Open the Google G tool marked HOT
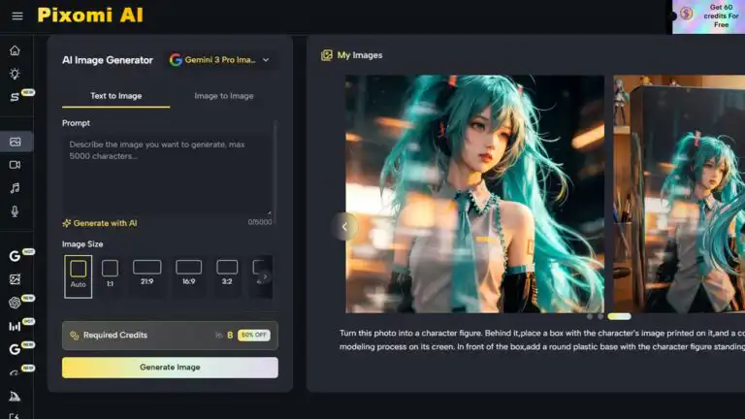 pyautogui.click(x=15, y=256)
